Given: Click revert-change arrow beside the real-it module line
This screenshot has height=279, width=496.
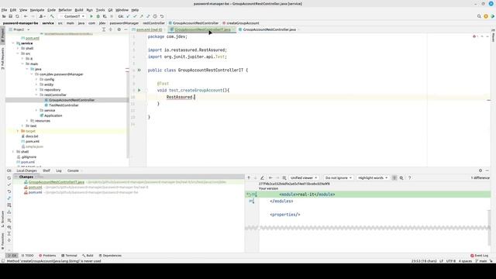Looking at the screenshot, I should [x=249, y=195].
